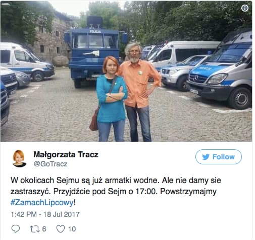Click the retweet count 6

pyautogui.click(x=44, y=229)
